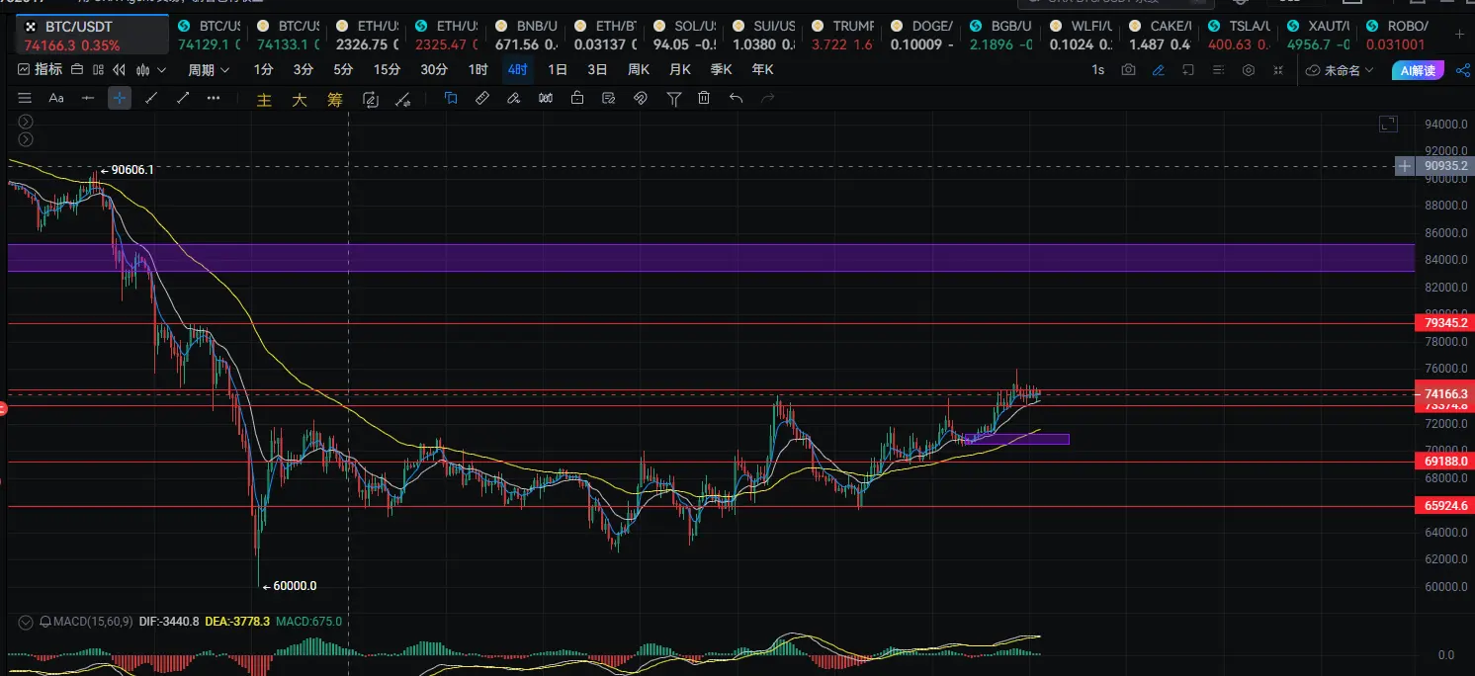This screenshot has width=1475, height=676.
Task: Switch to the 1日 timeframe
Action: tap(558, 70)
